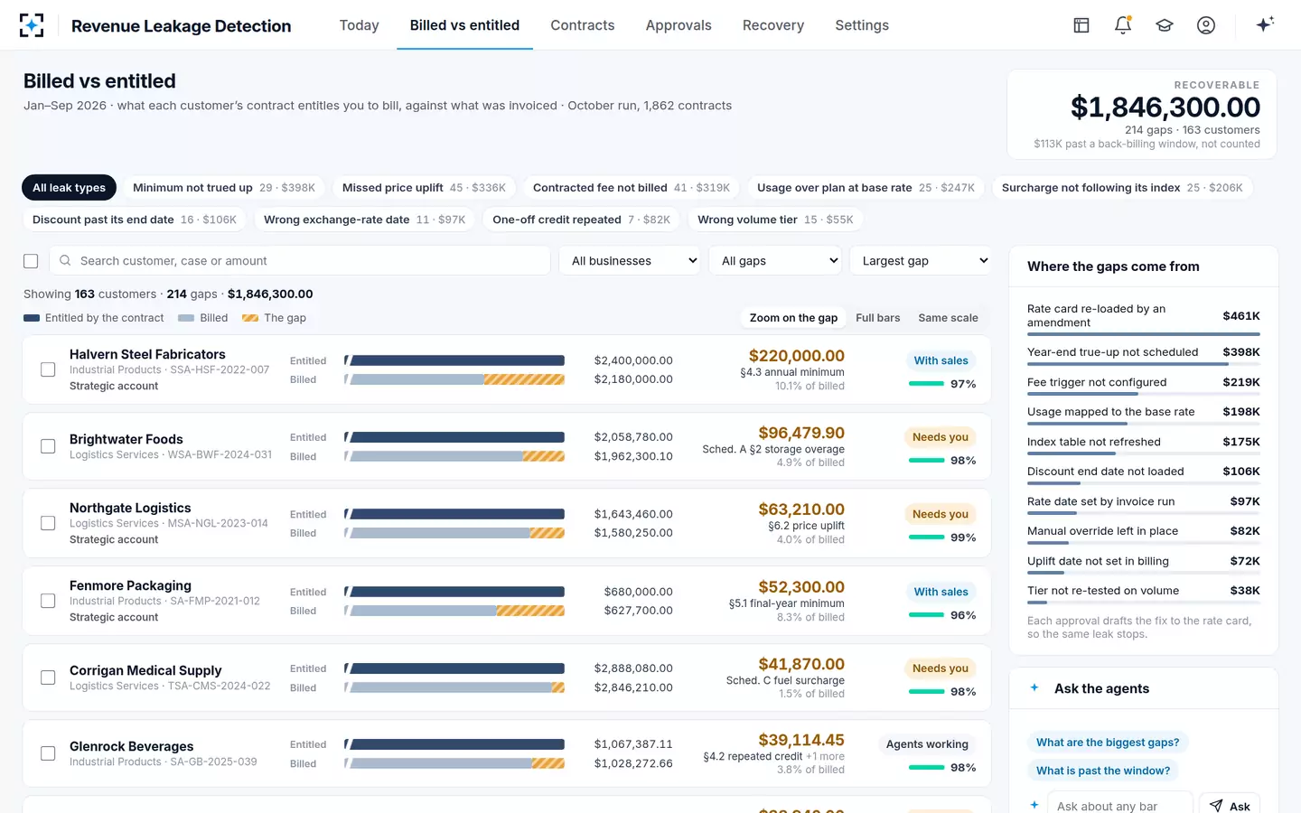Screen dimensions: 1301x813
Task: Click the Revenue Leakage Detection logo icon
Action: tap(32, 25)
